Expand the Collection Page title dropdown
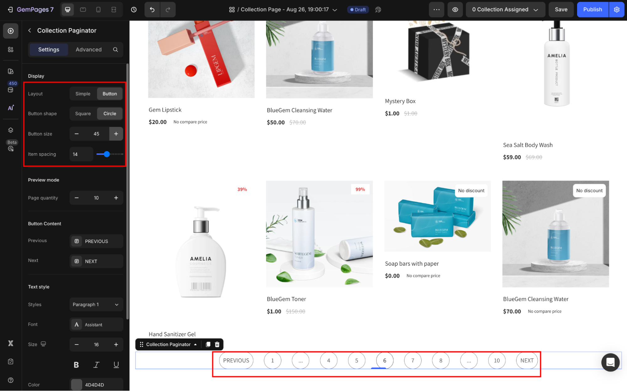 point(335,10)
